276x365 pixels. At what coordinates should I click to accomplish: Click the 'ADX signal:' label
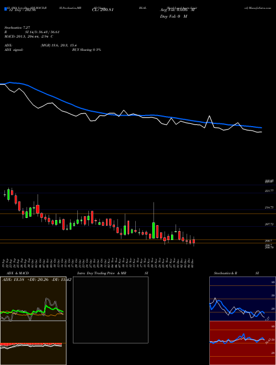(x=14, y=50)
